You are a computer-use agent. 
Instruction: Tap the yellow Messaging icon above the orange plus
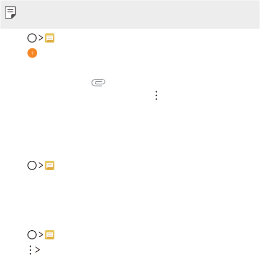tap(50, 38)
